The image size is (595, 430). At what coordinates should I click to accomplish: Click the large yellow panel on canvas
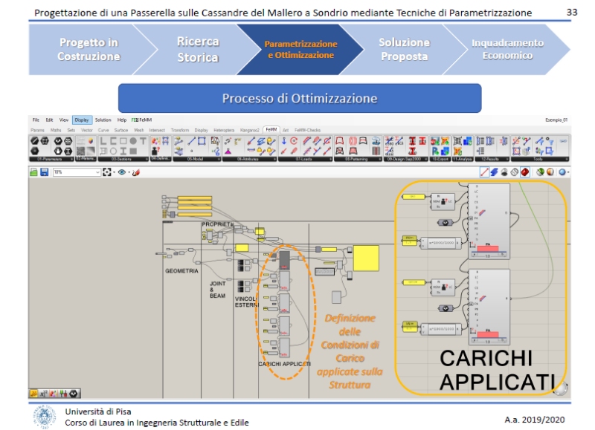tap(365, 258)
